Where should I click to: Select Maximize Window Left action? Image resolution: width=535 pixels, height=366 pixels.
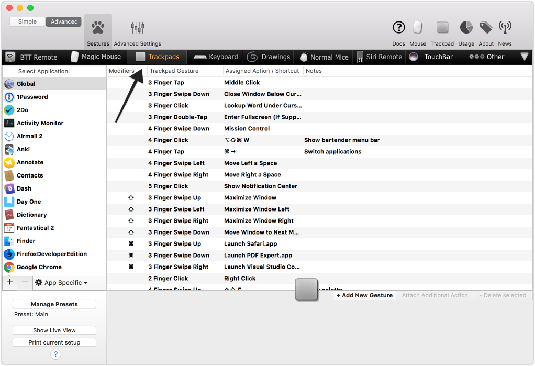point(257,209)
